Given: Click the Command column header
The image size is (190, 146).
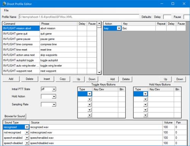Looking at the screenshot, I should pyautogui.click(x=21, y=24).
